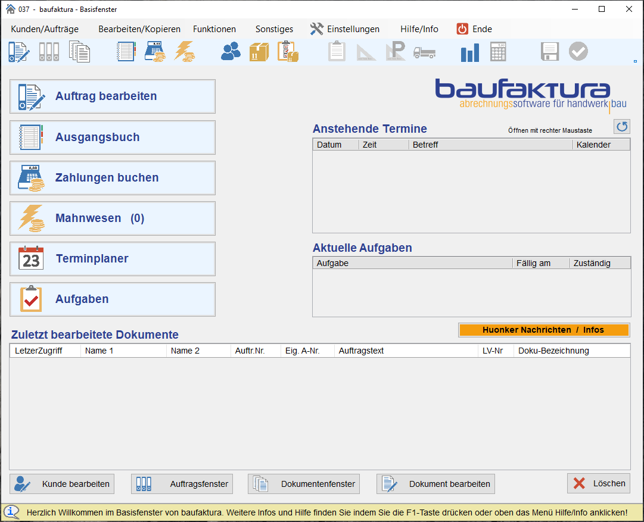This screenshot has width=644, height=522.
Task: Click the cash register payments toolbar icon
Action: [155, 52]
